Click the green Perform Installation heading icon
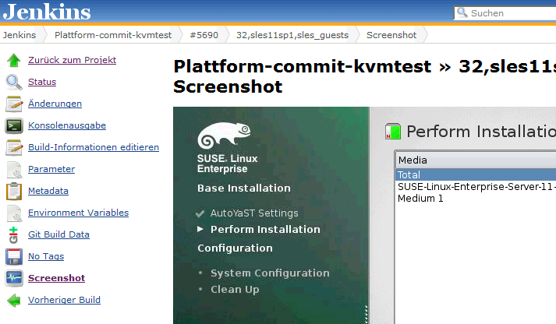Viewport: 556px width, 324px height. [393, 132]
